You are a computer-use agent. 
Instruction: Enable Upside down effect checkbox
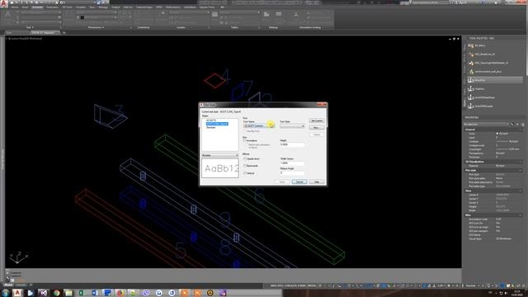[x=245, y=158]
